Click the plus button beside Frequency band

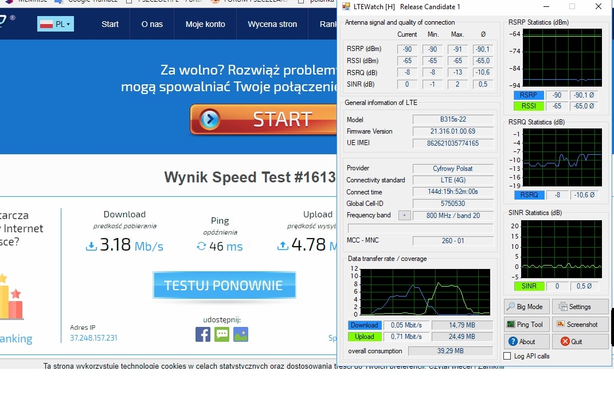[x=405, y=216]
